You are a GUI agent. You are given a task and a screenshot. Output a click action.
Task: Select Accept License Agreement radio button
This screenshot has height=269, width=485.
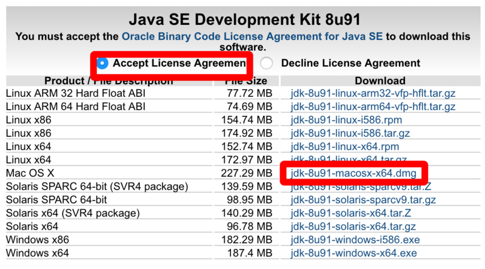(x=102, y=63)
